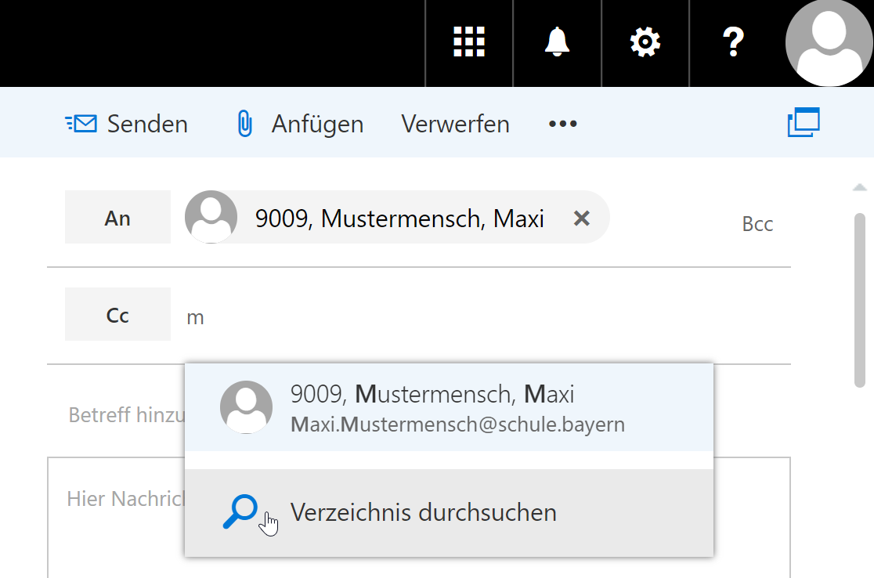This screenshot has height=578, width=874.
Task: Click the paperclip attach icon
Action: coord(245,124)
